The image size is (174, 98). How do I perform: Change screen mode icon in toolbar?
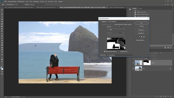[2, 74]
